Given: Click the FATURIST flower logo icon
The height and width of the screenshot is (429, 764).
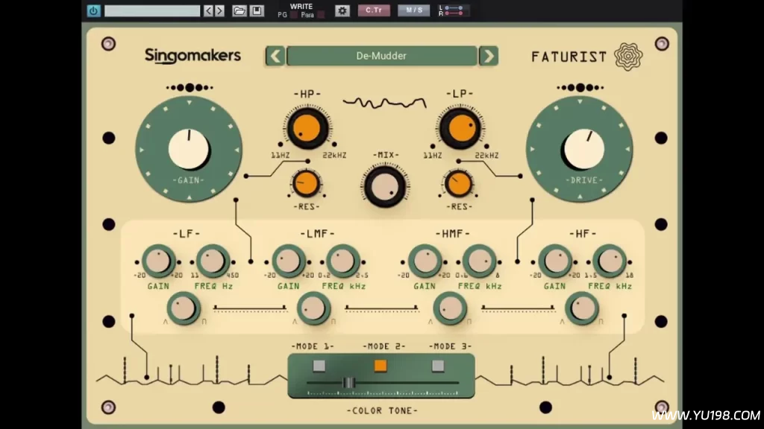Looking at the screenshot, I should click(629, 56).
